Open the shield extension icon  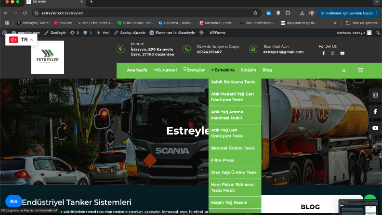(278, 13)
